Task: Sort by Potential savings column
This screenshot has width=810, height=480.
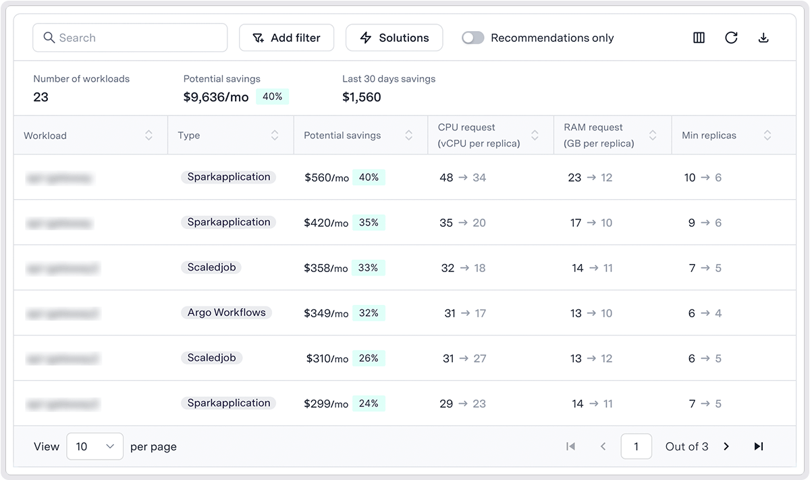Action: pos(408,135)
